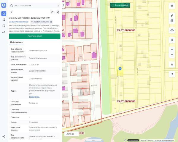Enable the "Торги на карте" checkbox
The height and width of the screenshot is (142, 178).
point(112,5)
